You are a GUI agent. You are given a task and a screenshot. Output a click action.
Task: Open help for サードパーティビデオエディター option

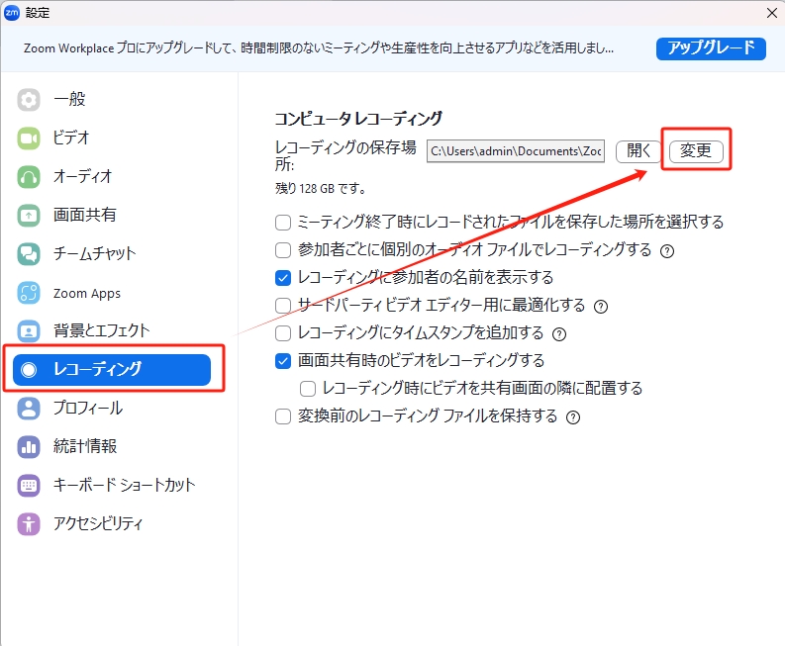(601, 307)
